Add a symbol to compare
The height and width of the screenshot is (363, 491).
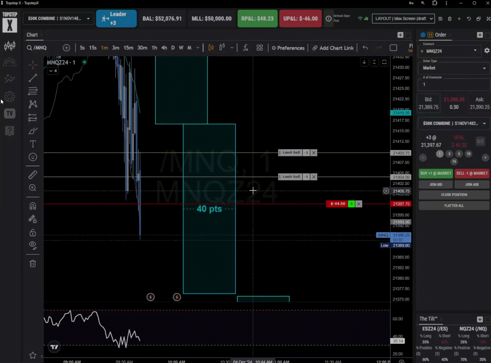pos(67,48)
